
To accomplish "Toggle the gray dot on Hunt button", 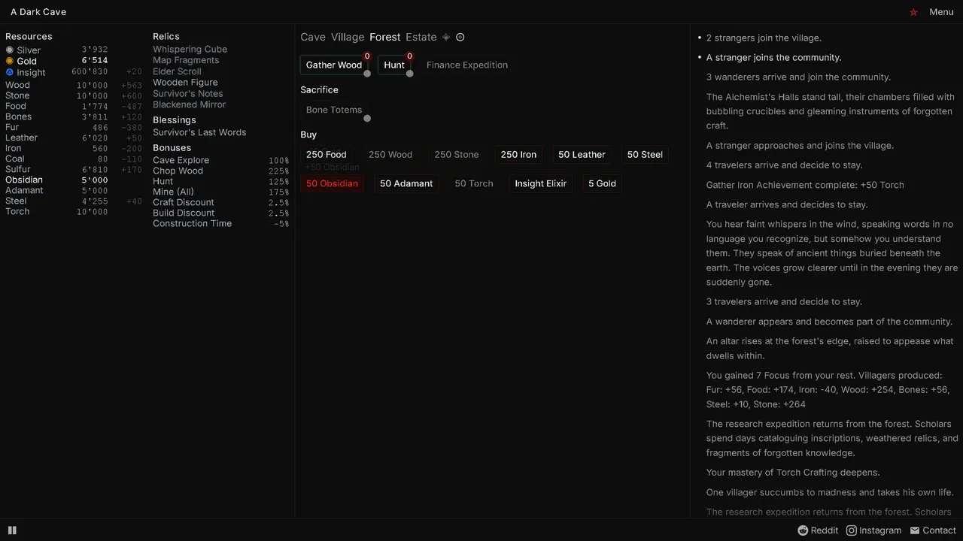I will click(x=410, y=74).
